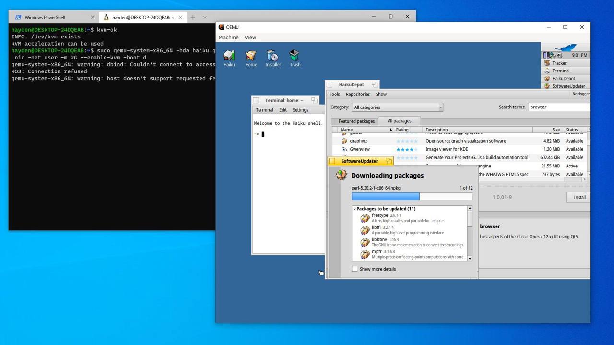Click the freetype package icon
This screenshot has height=345, width=614.
pyautogui.click(x=365, y=218)
